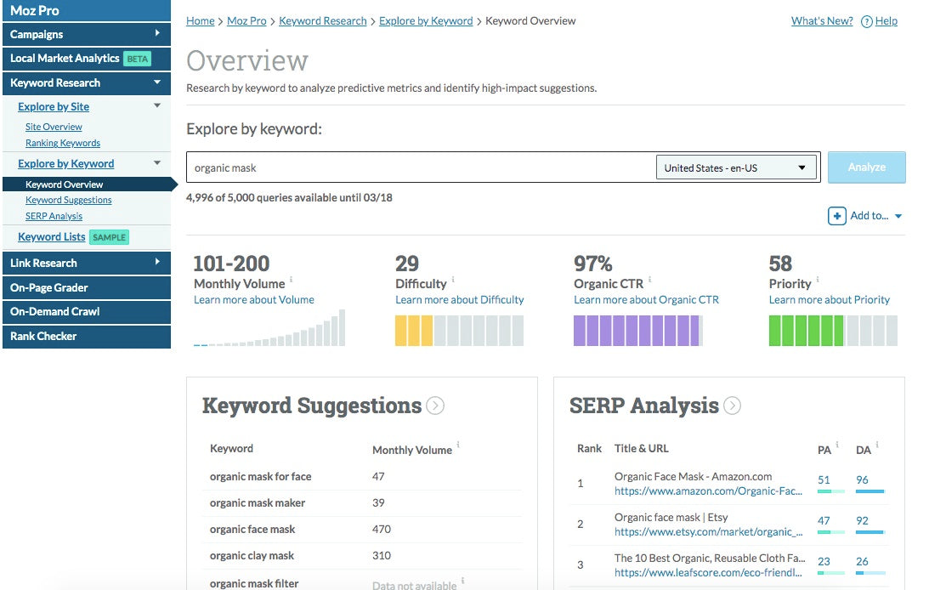This screenshot has height=590, width=946.
Task: Click the PA value 47 link
Action: pyautogui.click(x=824, y=520)
